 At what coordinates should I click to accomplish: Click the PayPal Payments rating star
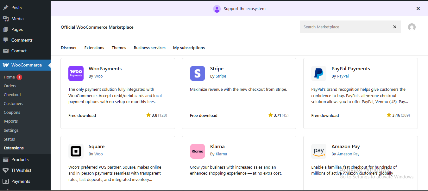389,115
